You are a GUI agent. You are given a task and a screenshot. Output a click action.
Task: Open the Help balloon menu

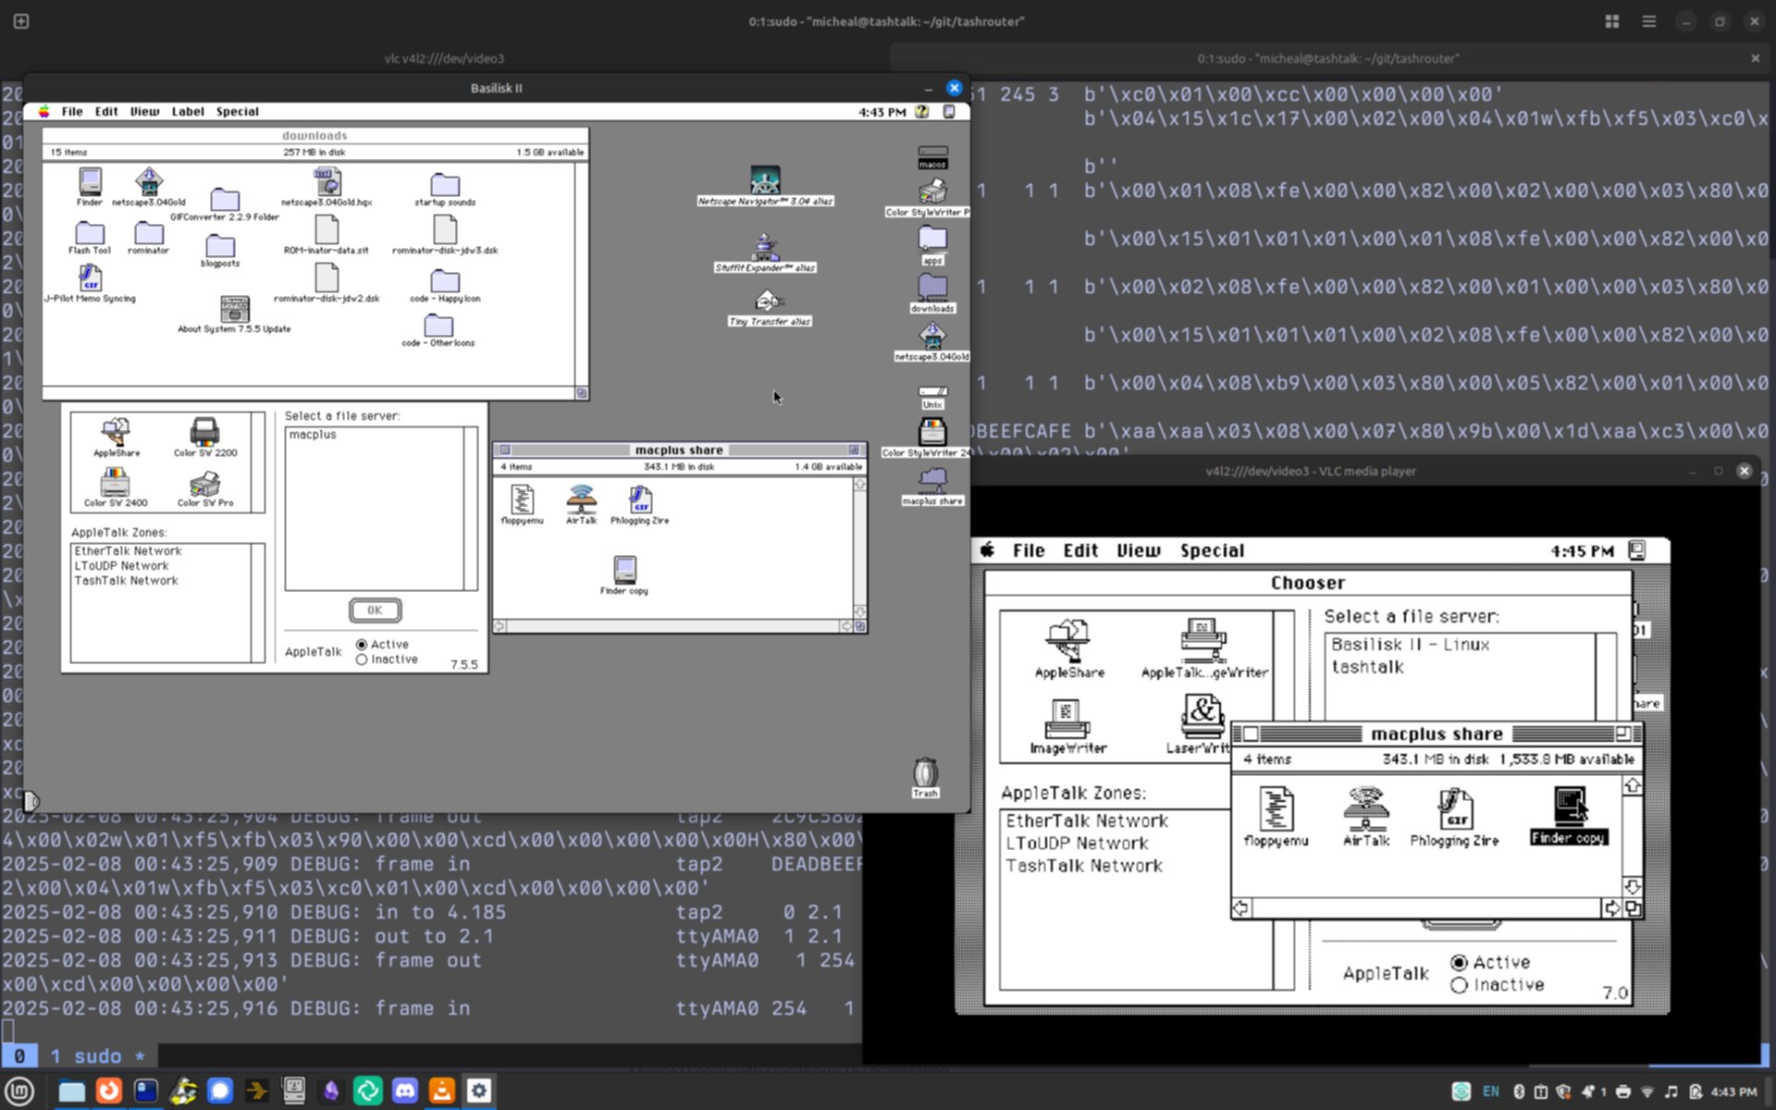coord(921,111)
